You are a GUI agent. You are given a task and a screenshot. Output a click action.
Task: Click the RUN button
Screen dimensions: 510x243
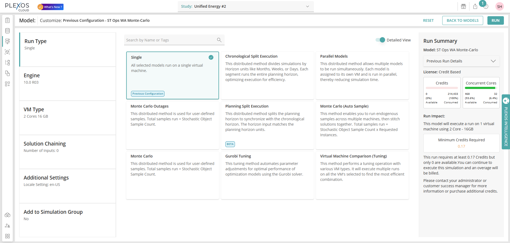[496, 20]
